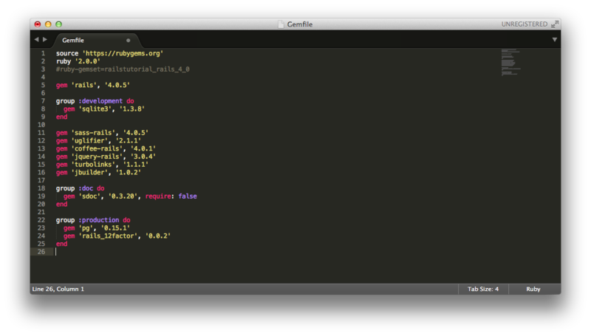Click the 'rails_12factor' gem name
This screenshot has height=336, width=591.
108,236
